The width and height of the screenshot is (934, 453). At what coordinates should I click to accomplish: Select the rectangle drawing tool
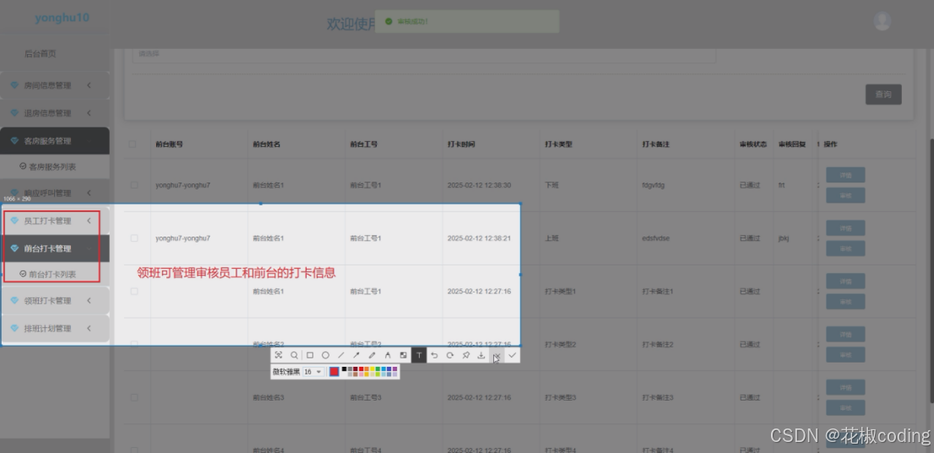coord(310,355)
